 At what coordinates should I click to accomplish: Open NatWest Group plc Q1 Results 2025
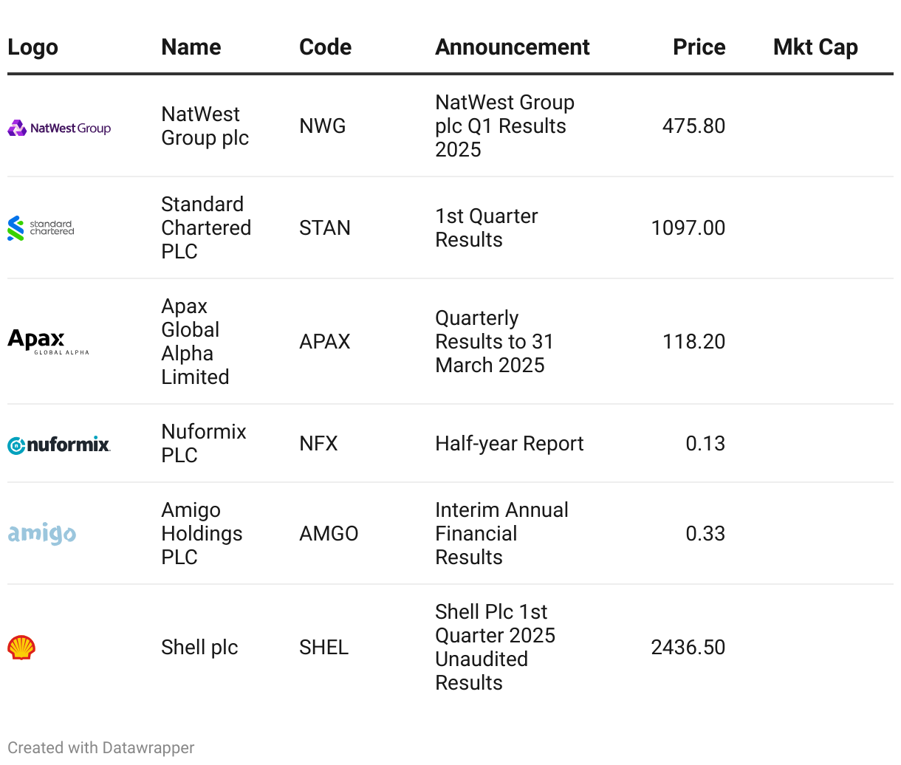tap(504, 126)
